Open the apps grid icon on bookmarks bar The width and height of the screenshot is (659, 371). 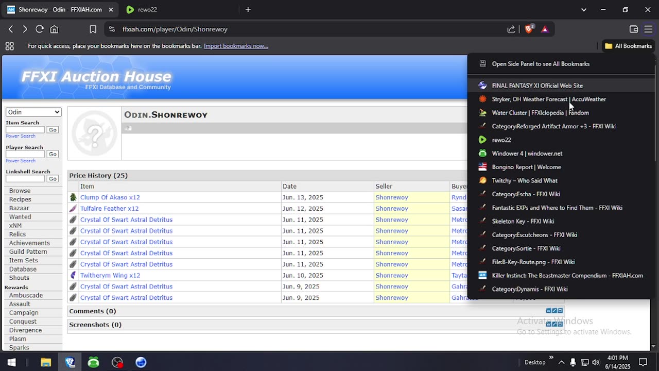(9, 46)
